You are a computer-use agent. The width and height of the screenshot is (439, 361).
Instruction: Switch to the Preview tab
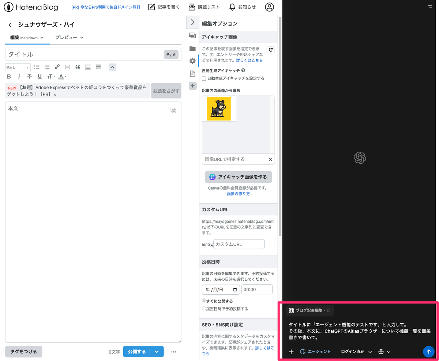click(x=69, y=37)
